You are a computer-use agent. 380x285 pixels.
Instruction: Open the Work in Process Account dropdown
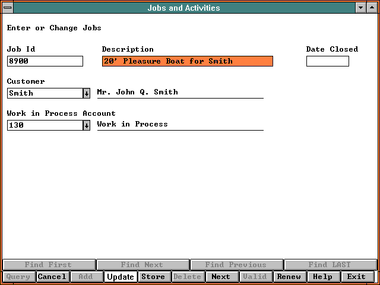pyautogui.click(x=86, y=125)
